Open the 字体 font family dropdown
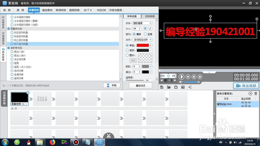 pos(142,23)
